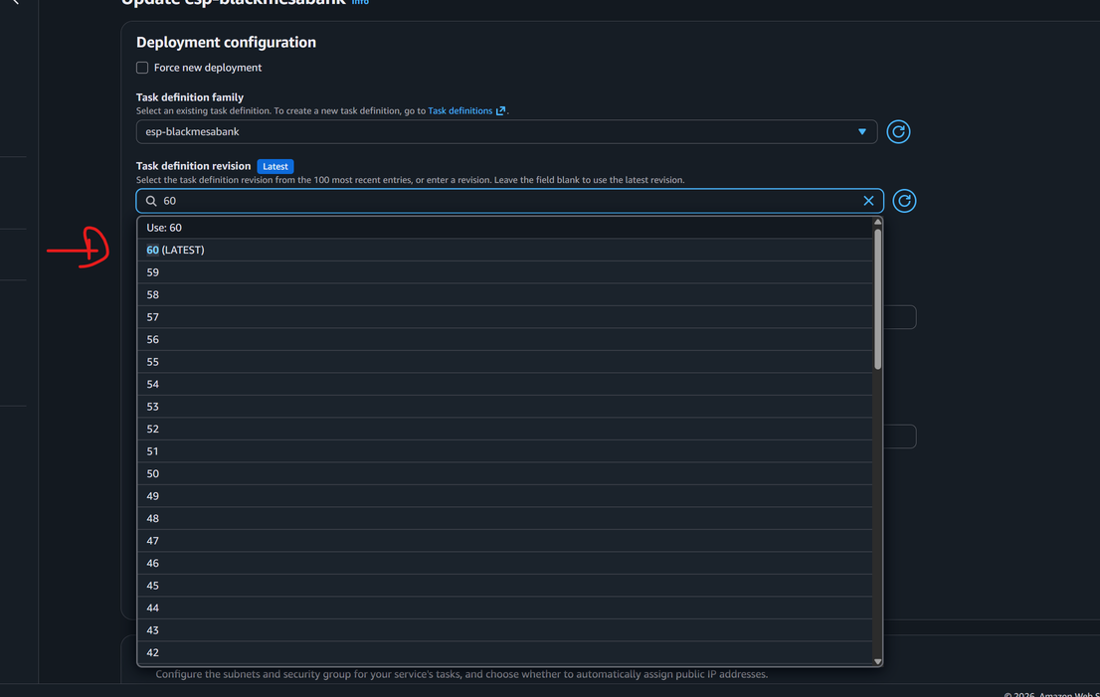Click the external link icon after Task definitions
This screenshot has width=1100, height=697.
pos(500,111)
